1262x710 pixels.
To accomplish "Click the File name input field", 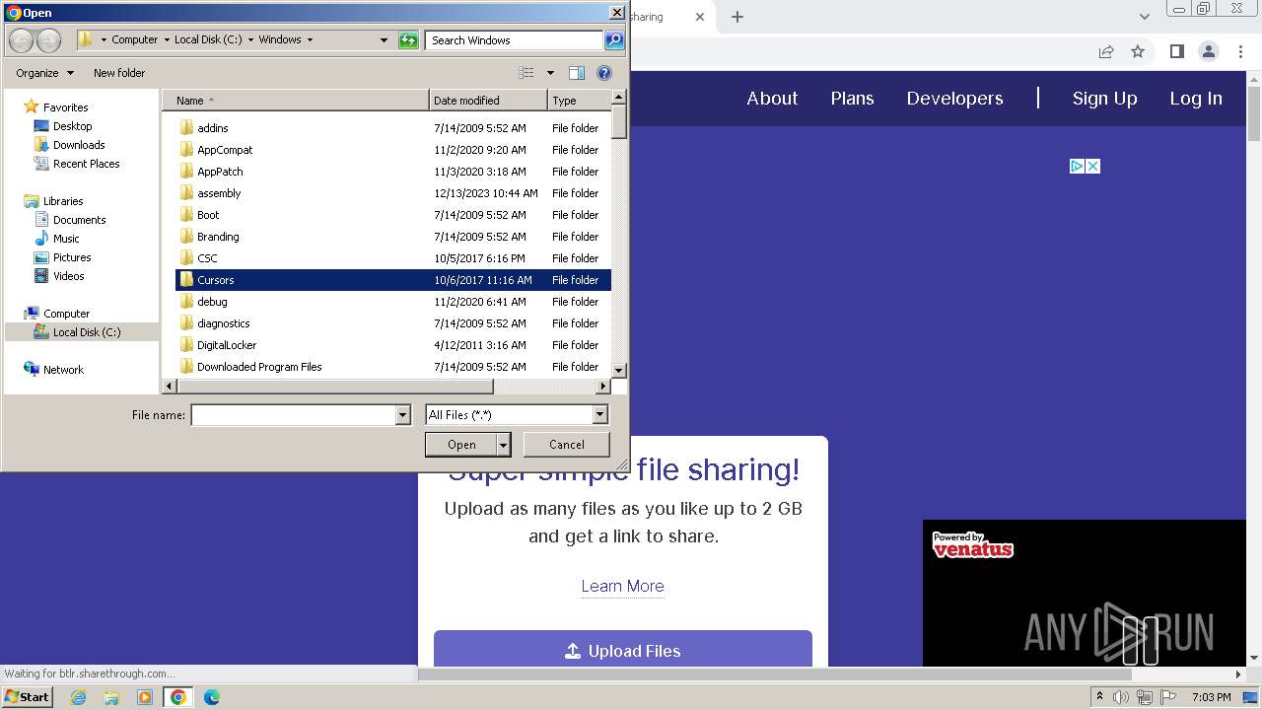I will click(293, 415).
